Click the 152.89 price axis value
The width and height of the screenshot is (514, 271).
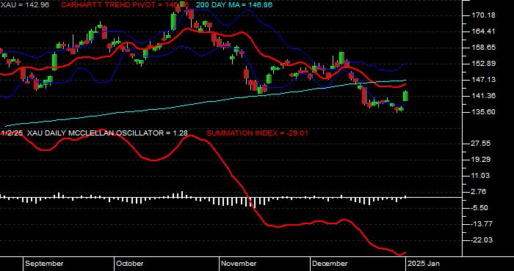(484, 64)
